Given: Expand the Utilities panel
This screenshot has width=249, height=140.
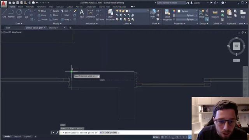Looking at the screenshot, I should coord(217,23).
